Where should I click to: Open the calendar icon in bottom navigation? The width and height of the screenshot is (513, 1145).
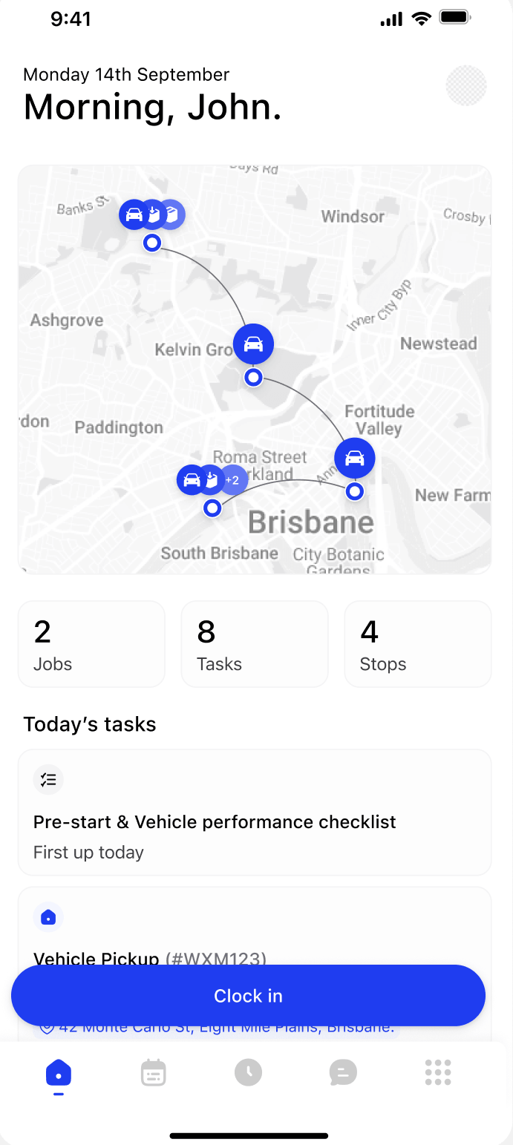point(154,1072)
